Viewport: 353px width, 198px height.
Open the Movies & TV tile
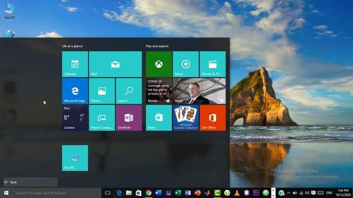212,64
